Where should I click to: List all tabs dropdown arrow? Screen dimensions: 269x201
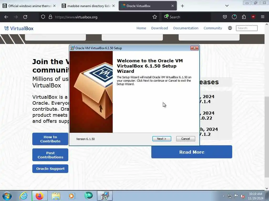point(227,6)
